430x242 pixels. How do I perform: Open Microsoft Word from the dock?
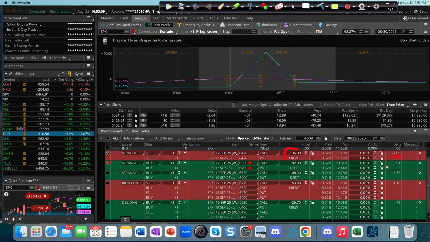(x=140, y=232)
